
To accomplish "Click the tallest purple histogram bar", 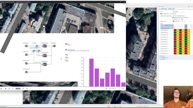I will [91, 73].
